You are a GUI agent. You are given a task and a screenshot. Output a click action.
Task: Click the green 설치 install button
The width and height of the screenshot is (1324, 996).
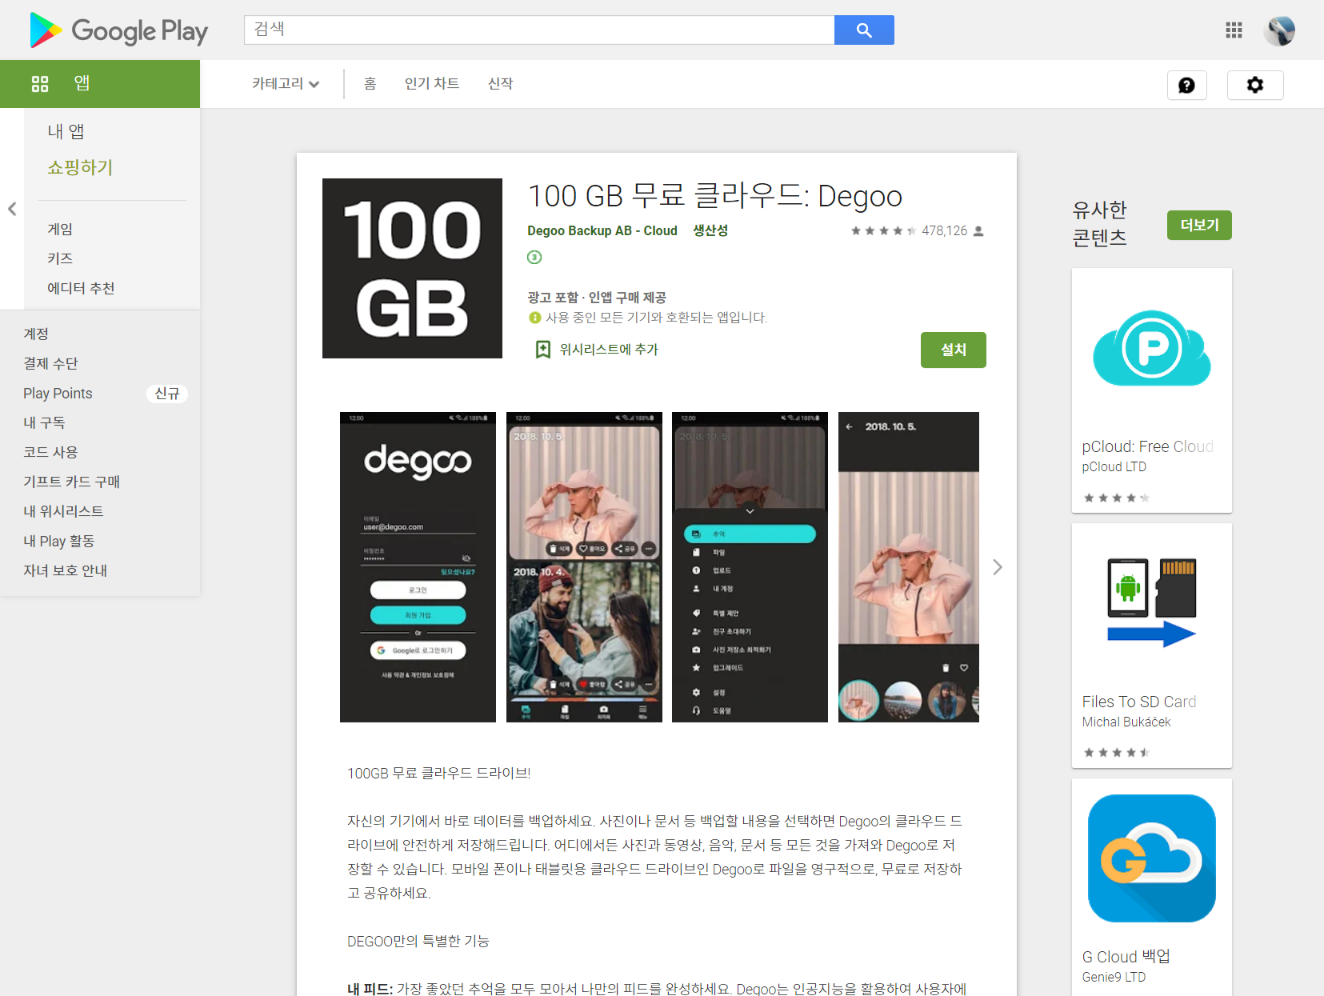point(953,350)
